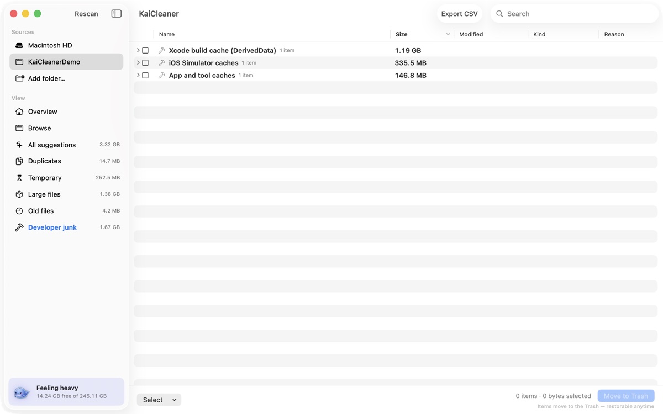Viewport: 663px width, 414px height.
Task: Click the hammer icon beside iOS Simulator caches
Action: [x=161, y=63]
